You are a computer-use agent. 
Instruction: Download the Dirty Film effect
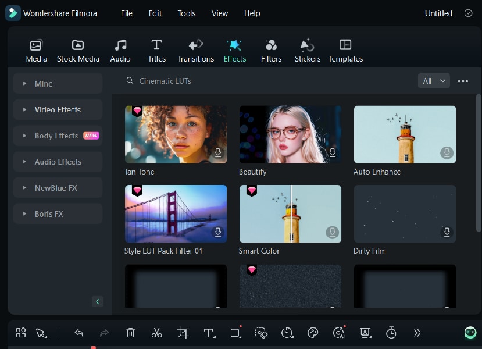coord(447,232)
